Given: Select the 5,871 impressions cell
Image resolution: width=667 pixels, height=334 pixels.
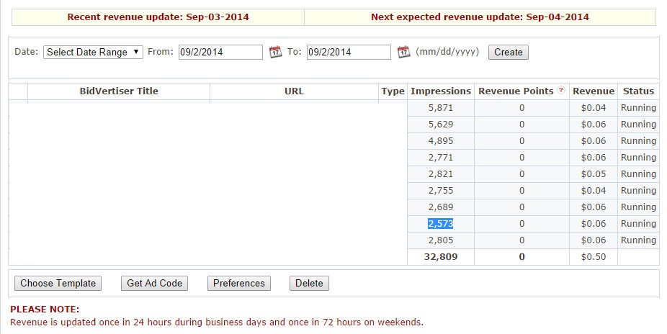Looking at the screenshot, I should coord(441,108).
